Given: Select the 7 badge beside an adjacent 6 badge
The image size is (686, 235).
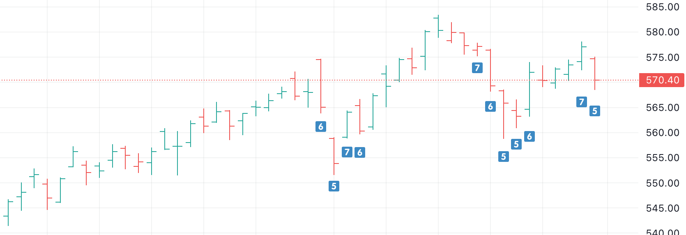Looking at the screenshot, I should click(347, 152).
